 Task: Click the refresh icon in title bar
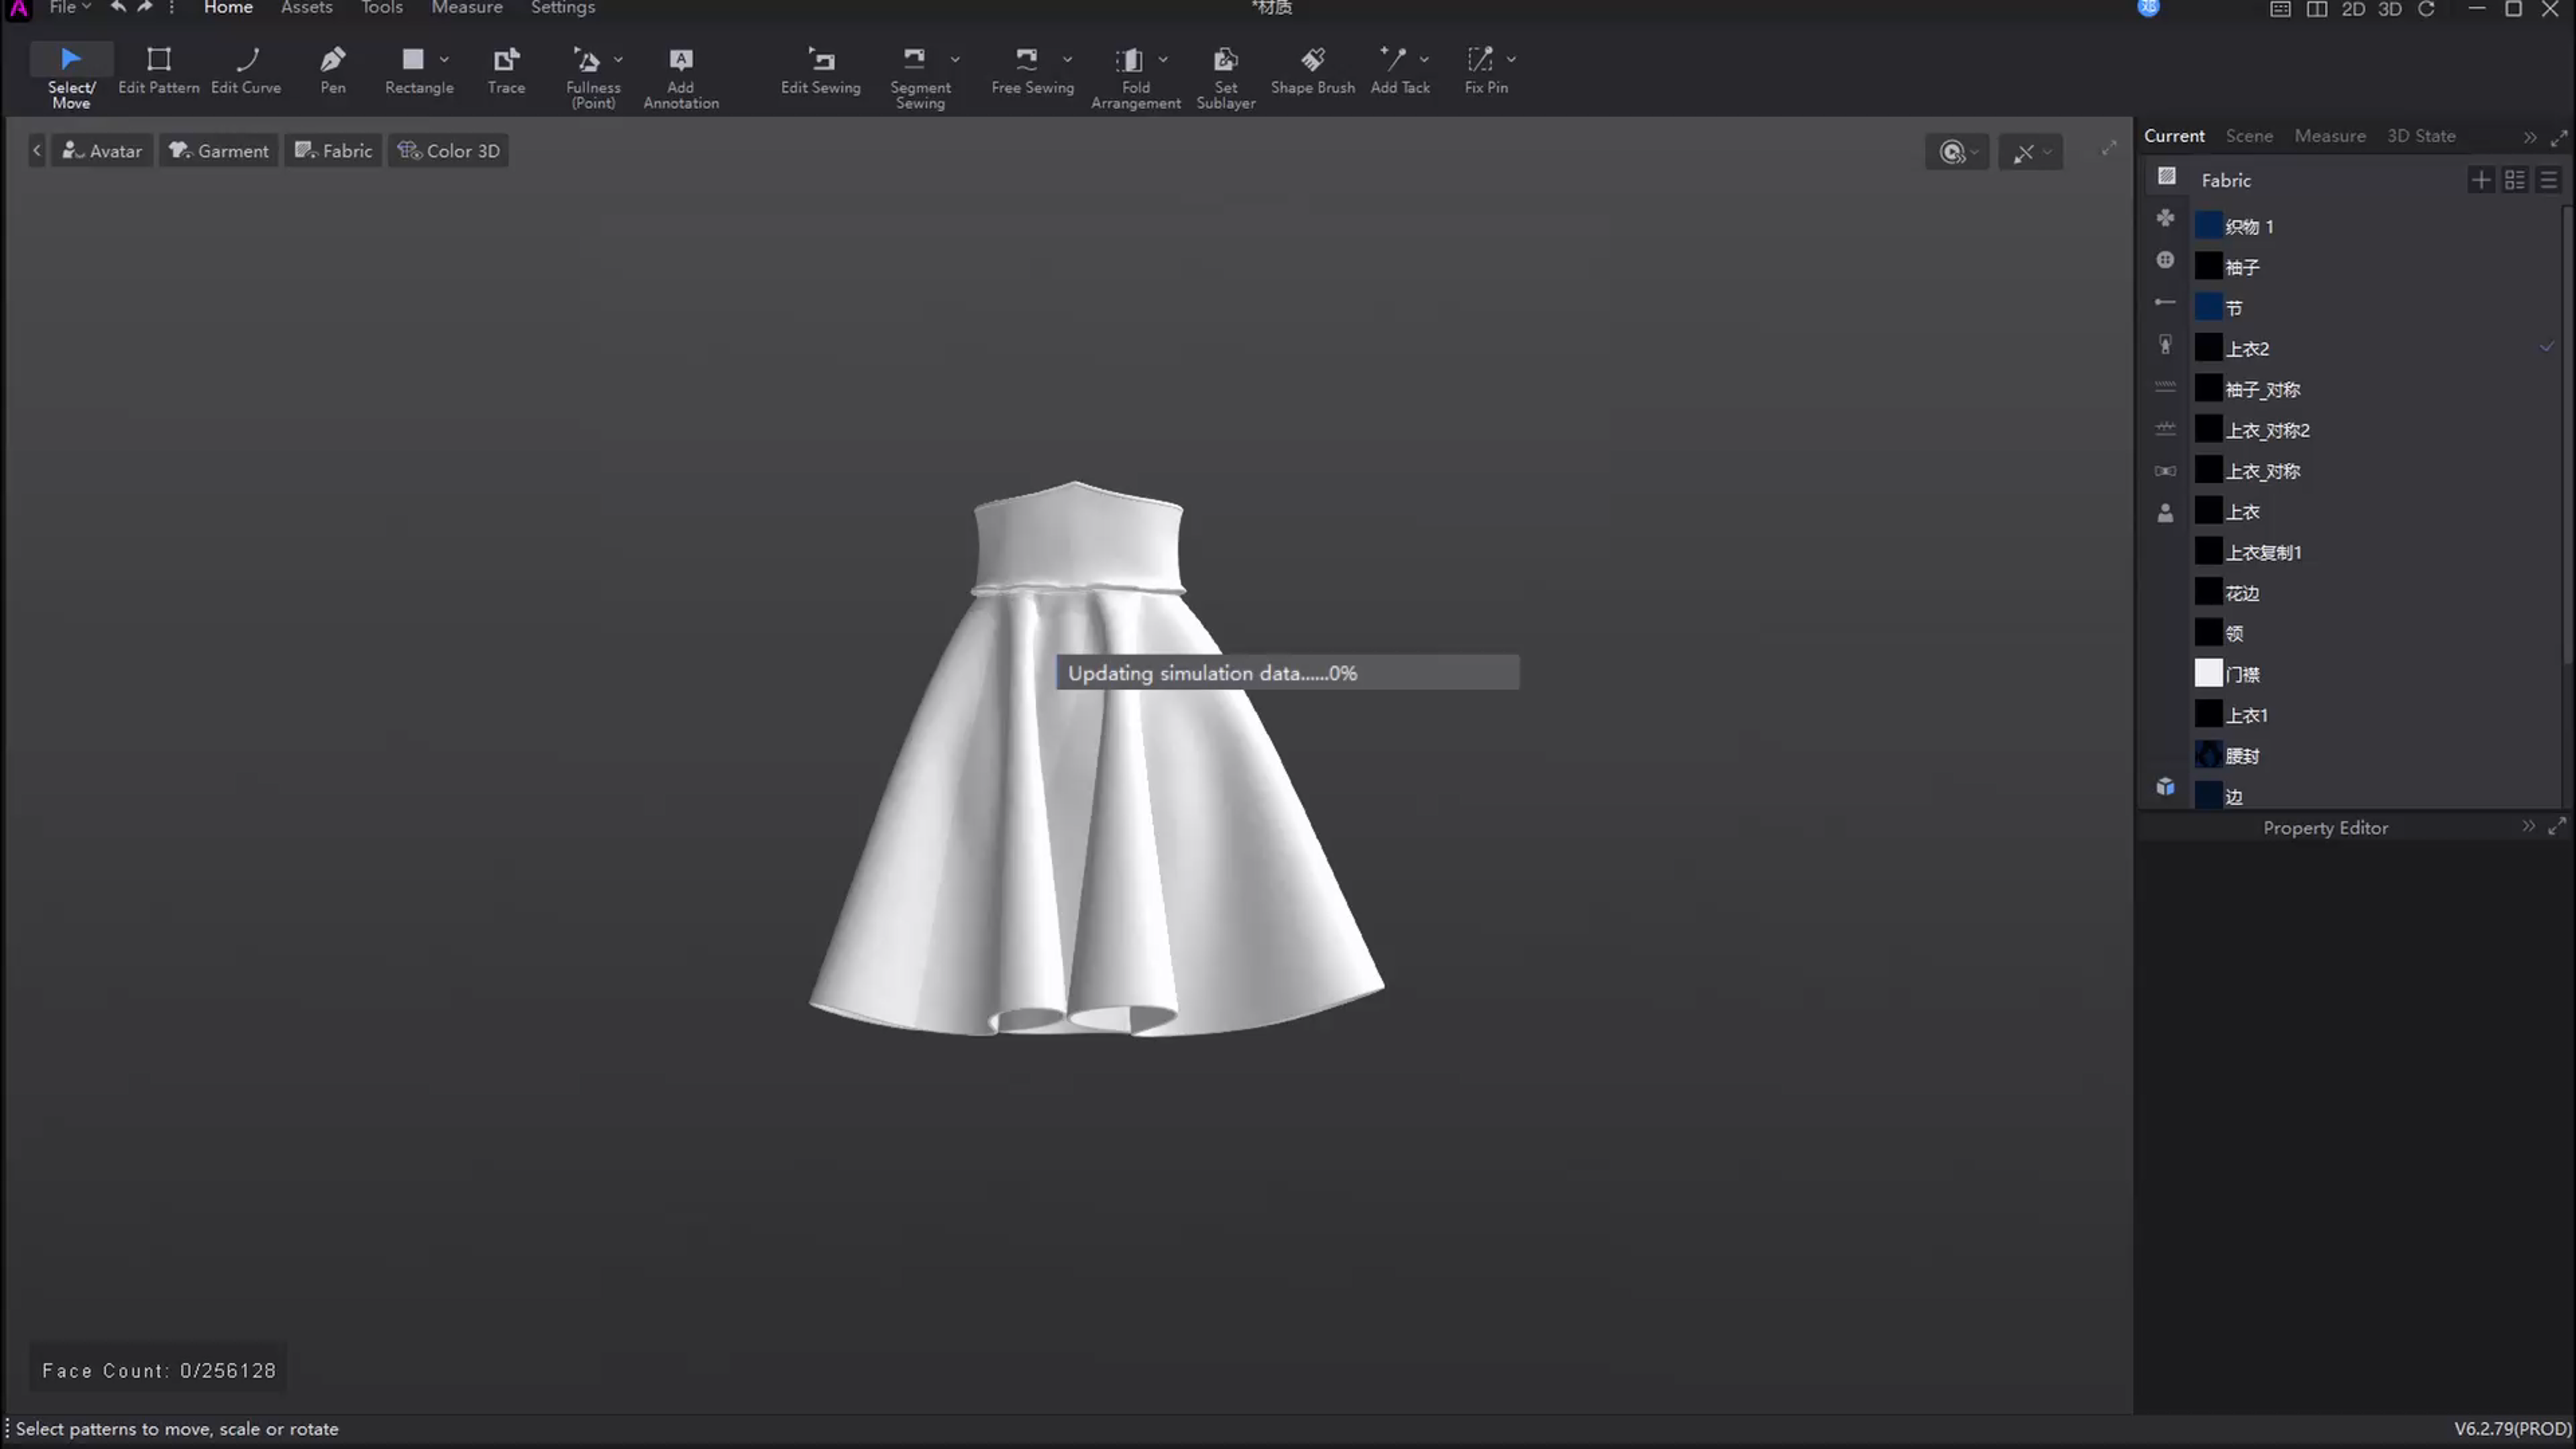(x=2426, y=9)
